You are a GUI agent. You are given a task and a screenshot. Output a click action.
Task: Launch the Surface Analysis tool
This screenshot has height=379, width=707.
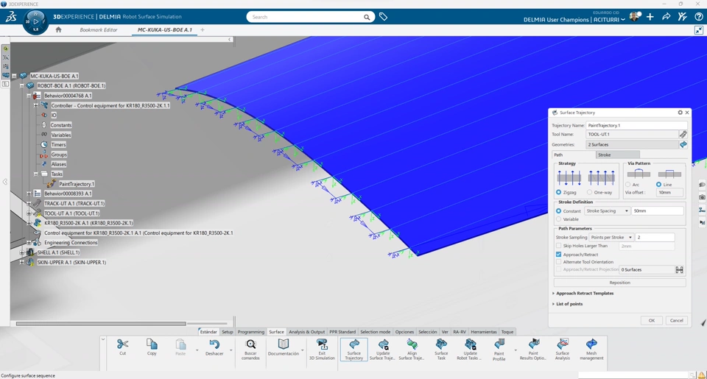tap(562, 344)
